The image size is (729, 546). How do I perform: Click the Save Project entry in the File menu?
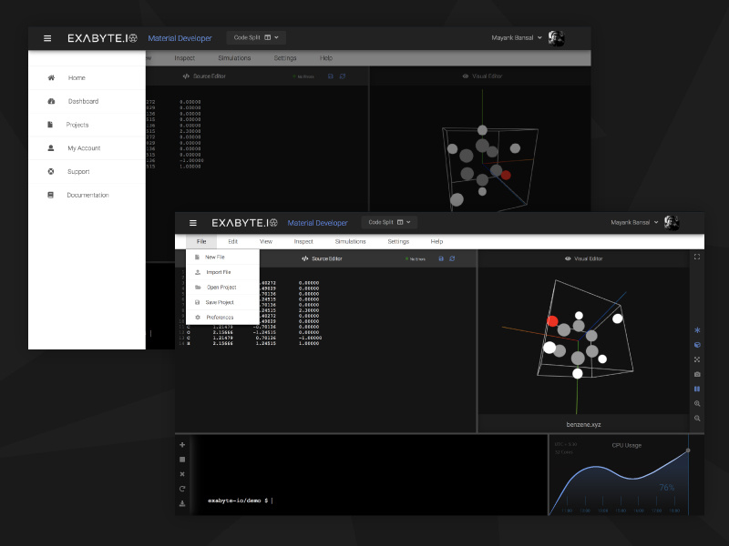click(220, 301)
